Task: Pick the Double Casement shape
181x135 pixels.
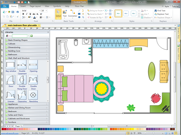Action: (x=22, y=64)
